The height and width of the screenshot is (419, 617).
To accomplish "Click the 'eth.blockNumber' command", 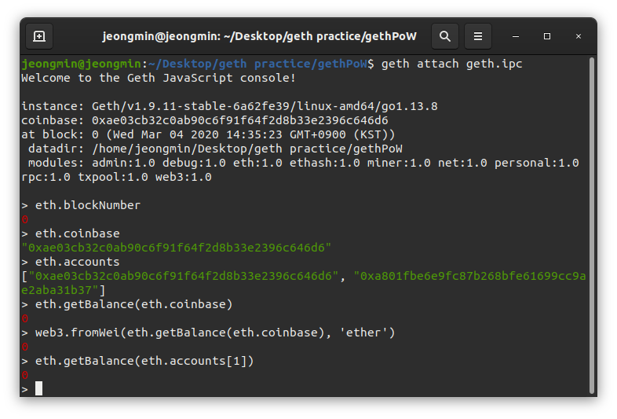I will pyautogui.click(x=87, y=205).
